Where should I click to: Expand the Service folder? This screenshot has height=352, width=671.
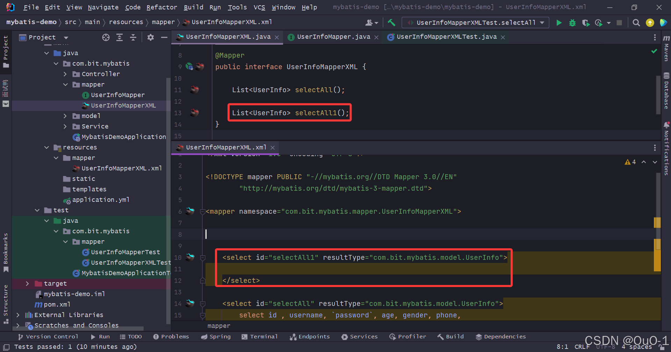pos(65,126)
